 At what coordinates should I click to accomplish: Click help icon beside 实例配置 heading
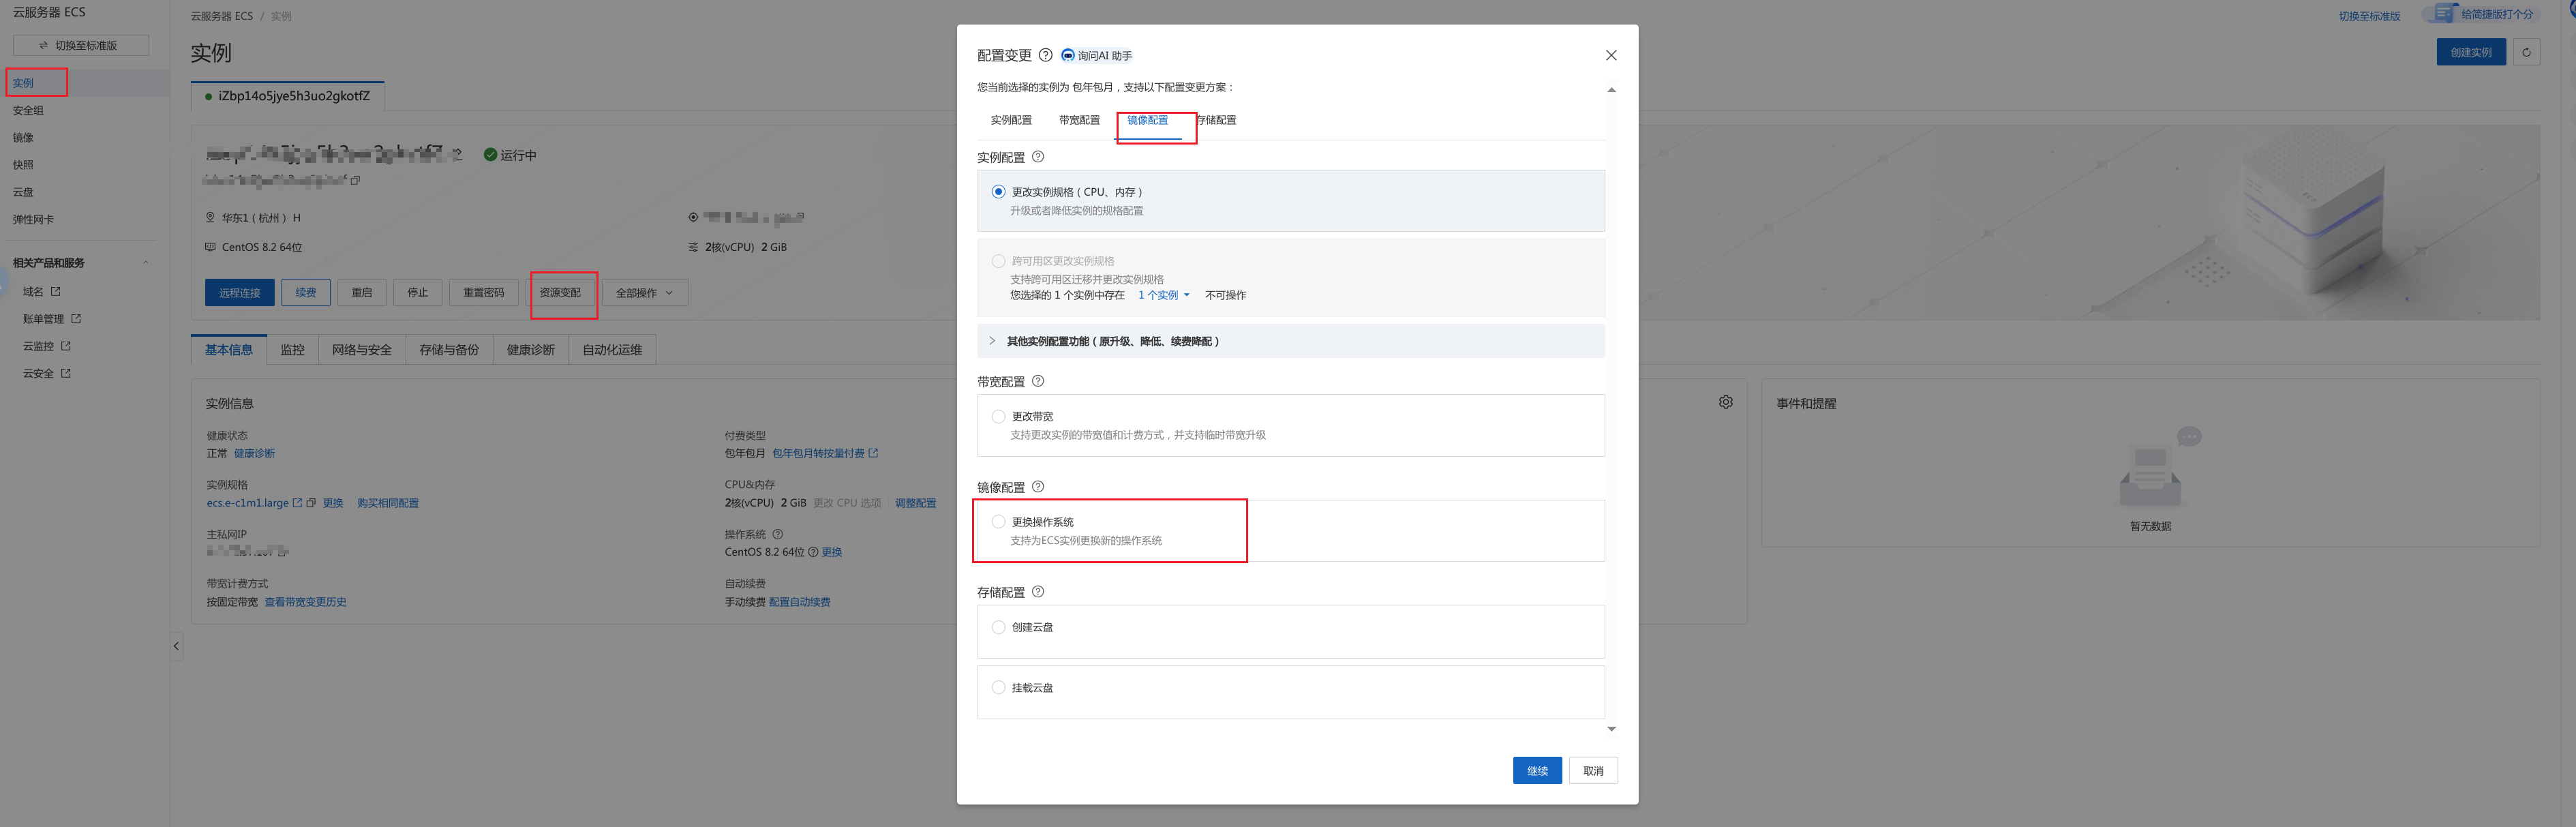(x=1038, y=157)
